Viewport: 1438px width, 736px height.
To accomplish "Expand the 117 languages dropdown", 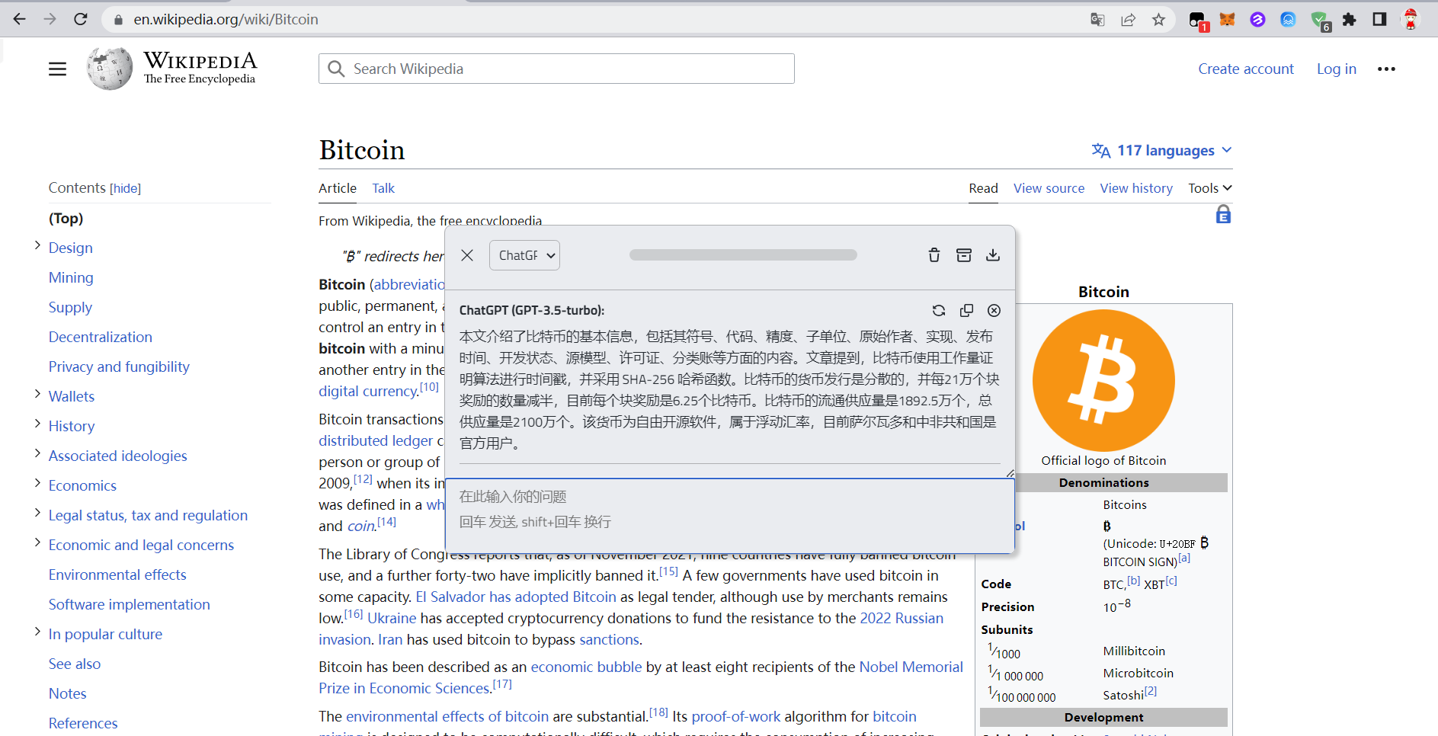I will click(1162, 150).
